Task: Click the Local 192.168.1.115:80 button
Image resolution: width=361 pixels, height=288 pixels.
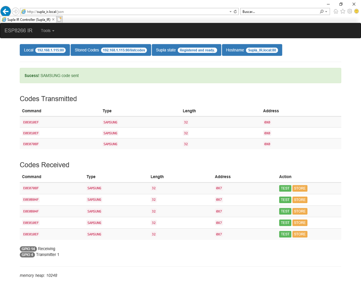Action: pyautogui.click(x=45, y=50)
